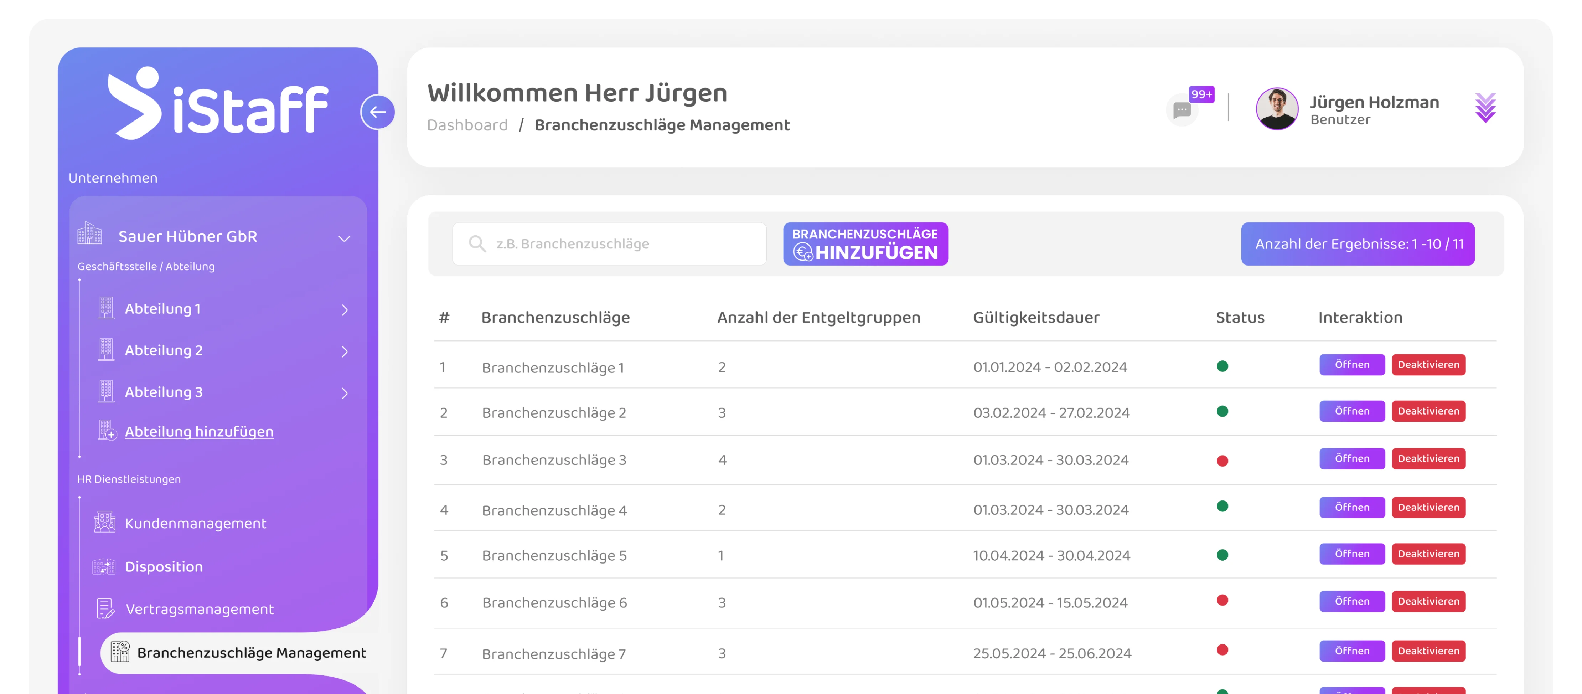Click green status dot of Branchenzuschläge 1
Image resolution: width=1582 pixels, height=694 pixels.
click(x=1221, y=366)
